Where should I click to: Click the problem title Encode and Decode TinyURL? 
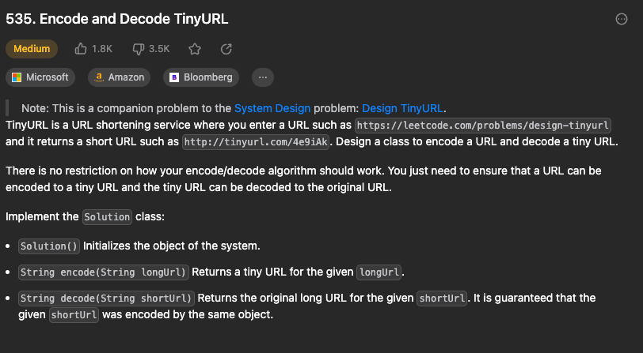(117, 19)
